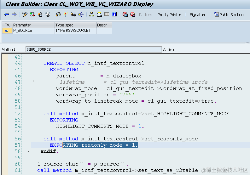
Task: Open the Public Section button
Action: pyautogui.click(x=229, y=15)
